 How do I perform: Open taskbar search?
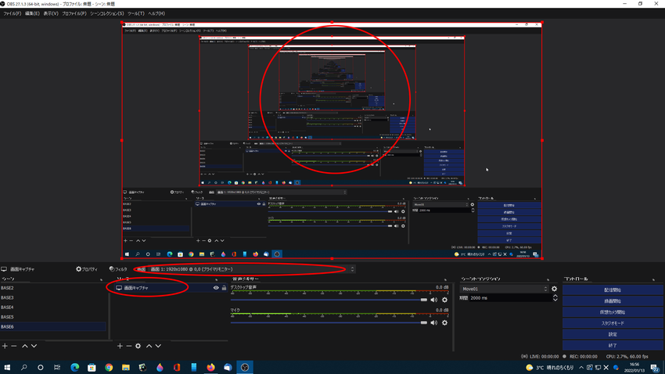point(23,367)
